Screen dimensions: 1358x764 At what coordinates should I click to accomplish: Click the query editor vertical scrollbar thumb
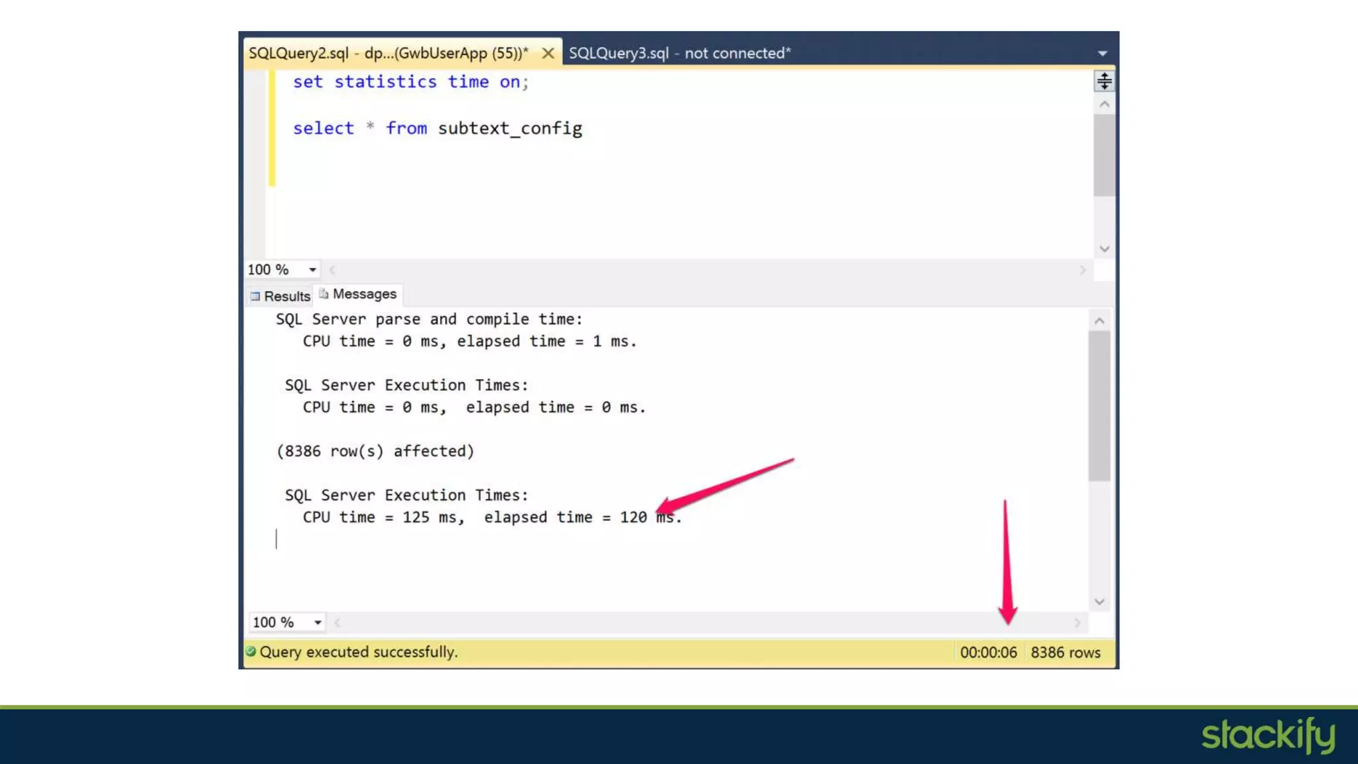[x=1104, y=156]
